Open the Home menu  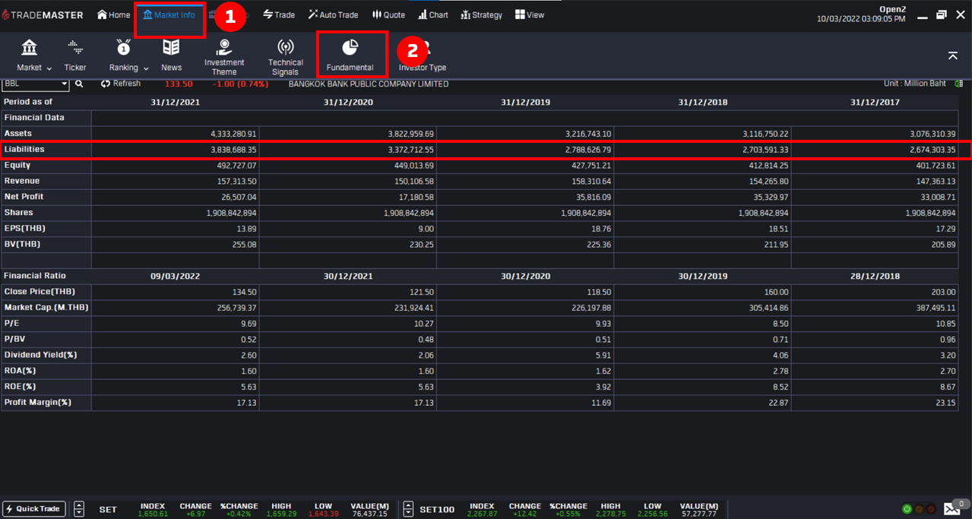[114, 14]
